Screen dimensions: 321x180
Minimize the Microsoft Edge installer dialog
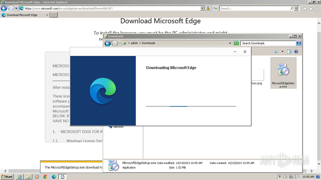[235, 52]
